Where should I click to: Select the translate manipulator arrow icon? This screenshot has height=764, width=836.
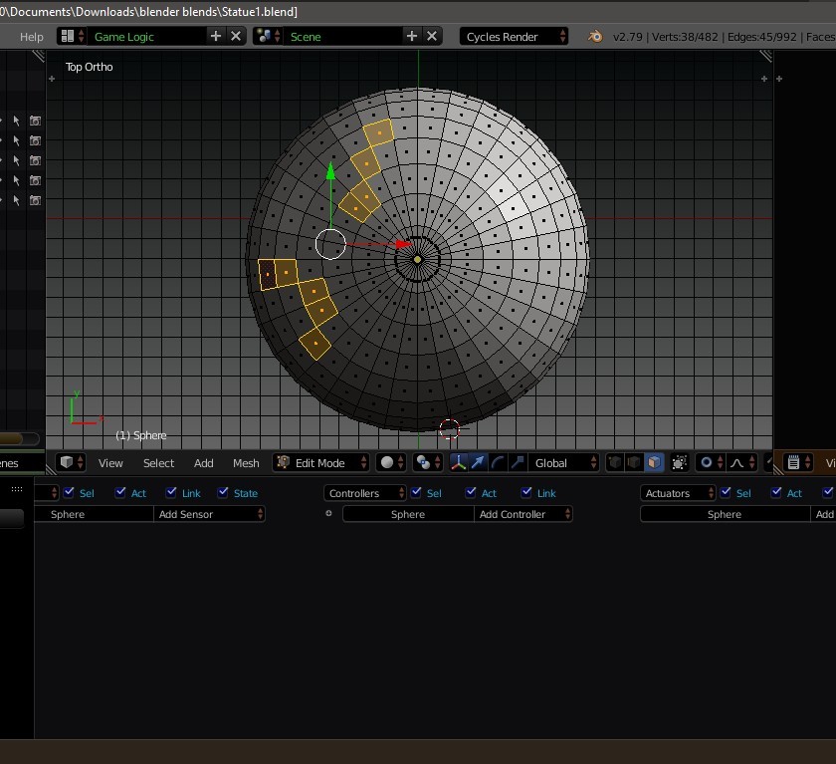click(477, 462)
